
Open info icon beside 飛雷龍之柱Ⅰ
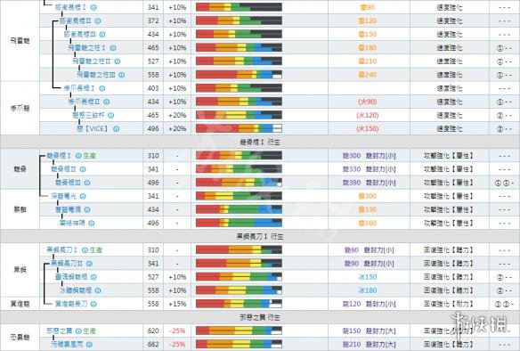click(113, 48)
